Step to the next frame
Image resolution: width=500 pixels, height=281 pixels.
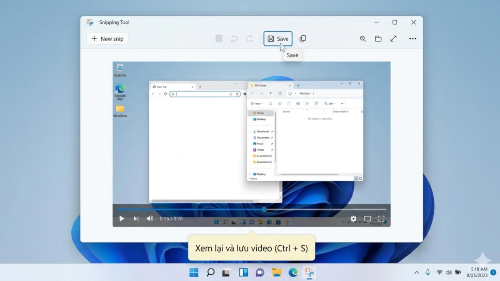click(136, 218)
